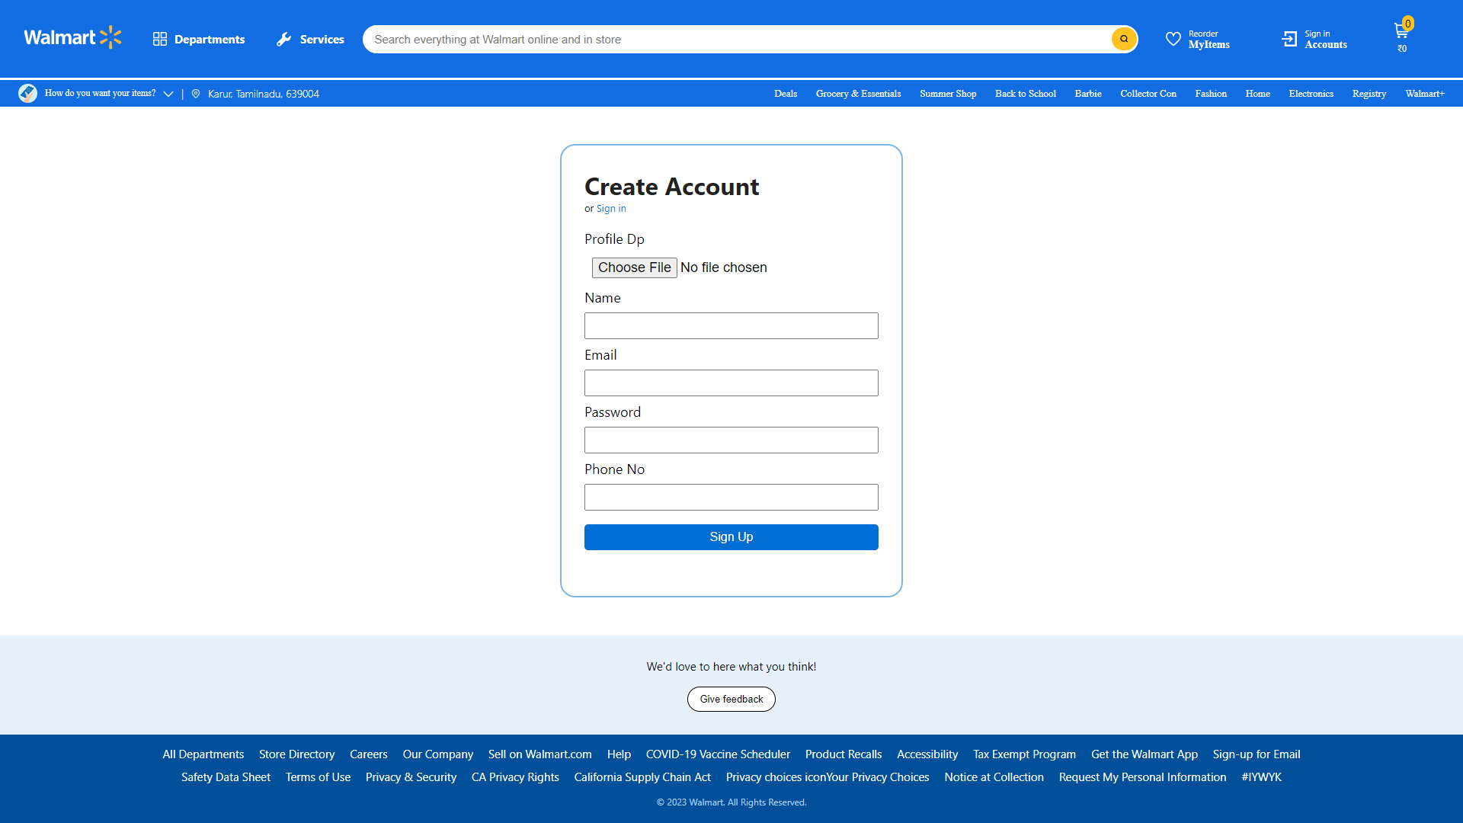Click the blue Sign Up button
Viewport: 1463px width, 823px height.
point(731,537)
